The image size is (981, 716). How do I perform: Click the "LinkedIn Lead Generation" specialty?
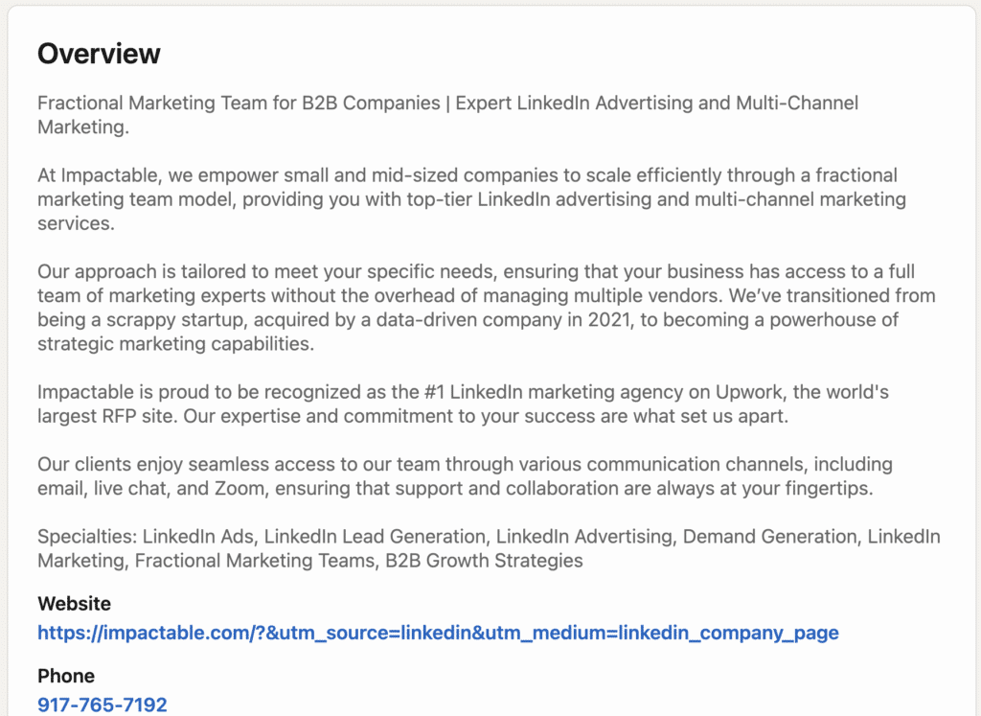378,537
